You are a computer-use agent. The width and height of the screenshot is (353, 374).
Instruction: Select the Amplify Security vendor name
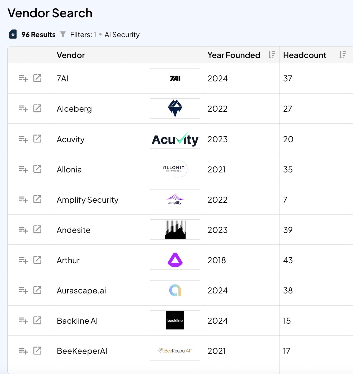tap(88, 200)
